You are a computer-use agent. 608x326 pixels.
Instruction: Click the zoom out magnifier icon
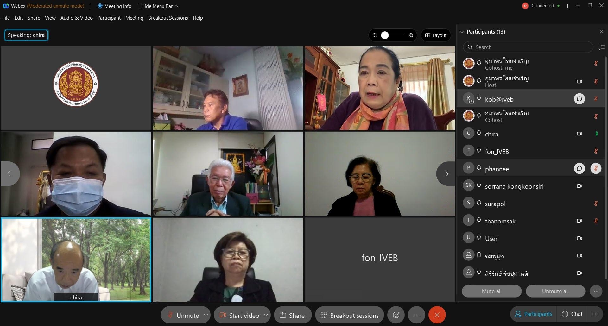[x=375, y=35]
